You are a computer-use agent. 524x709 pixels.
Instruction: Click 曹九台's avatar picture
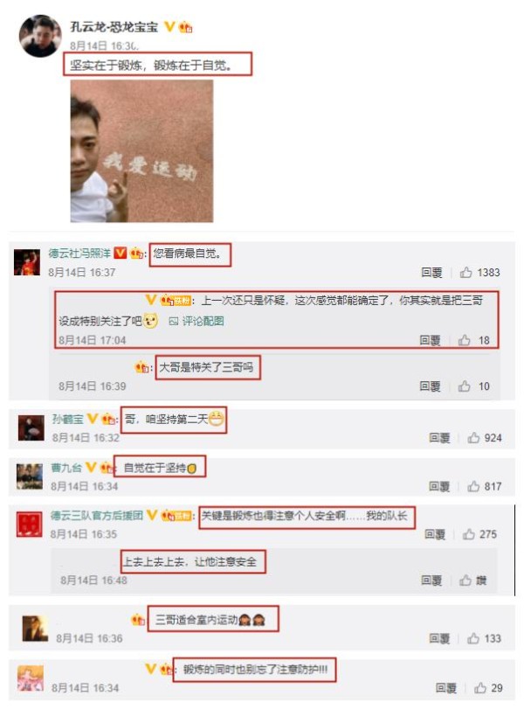click(30, 476)
